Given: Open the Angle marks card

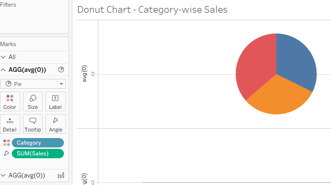Looking at the screenshot, I should point(55,124).
